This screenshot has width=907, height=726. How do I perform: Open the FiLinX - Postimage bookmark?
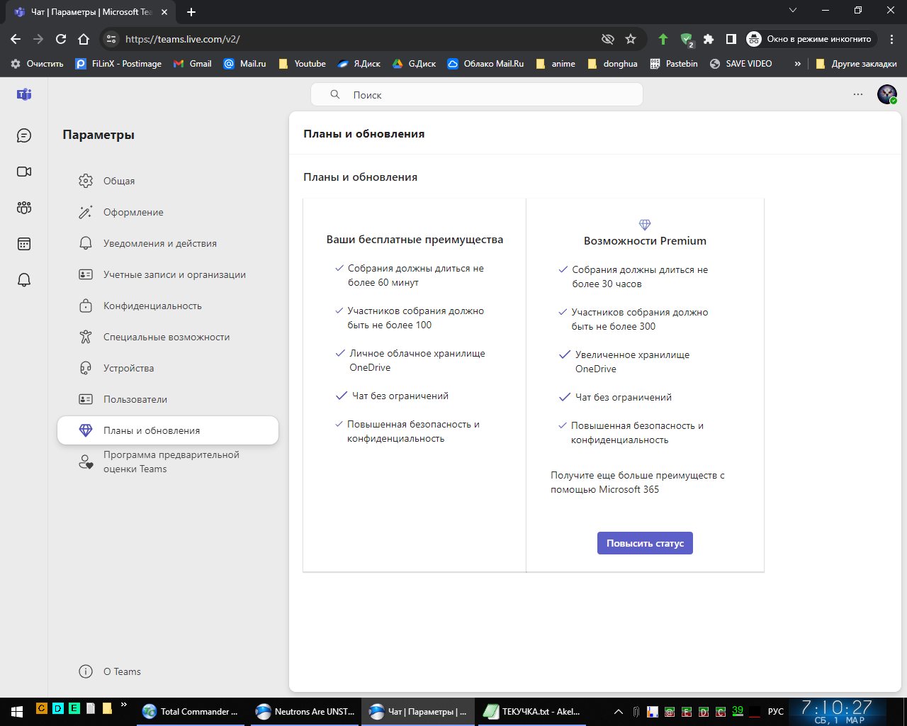point(118,64)
